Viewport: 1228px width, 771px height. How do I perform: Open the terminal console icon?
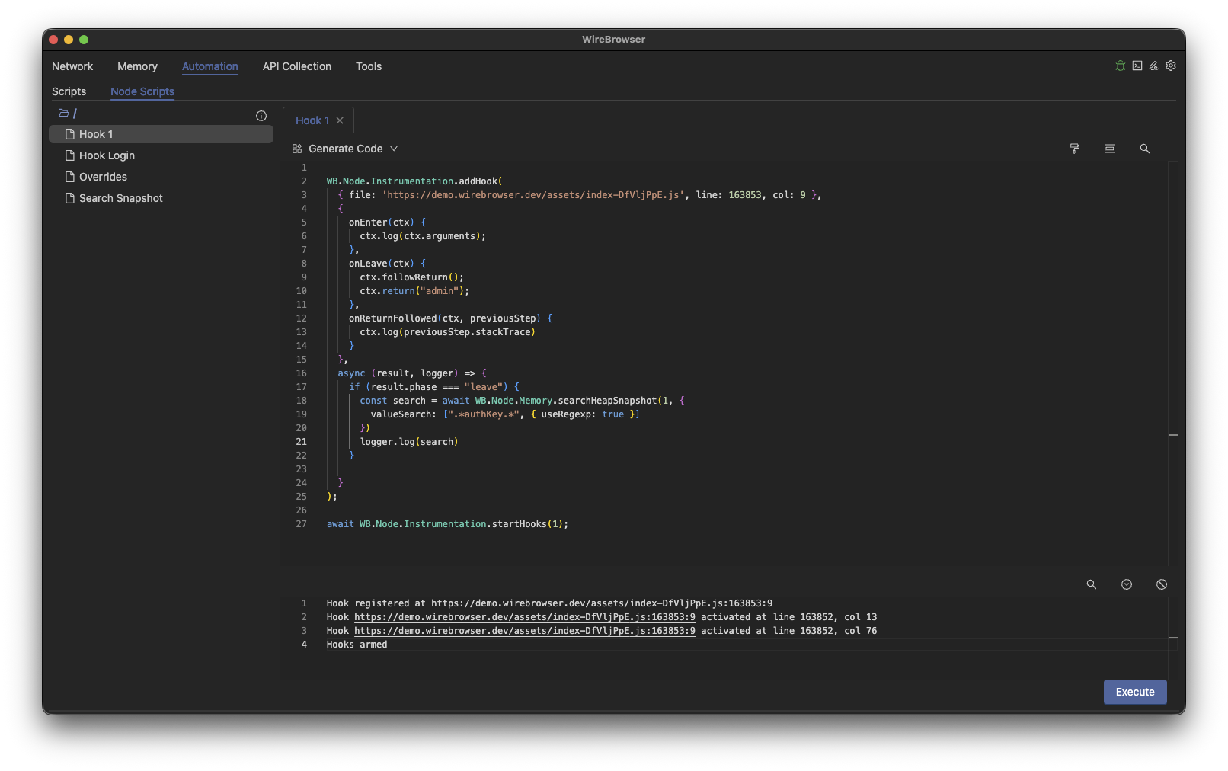point(1137,66)
